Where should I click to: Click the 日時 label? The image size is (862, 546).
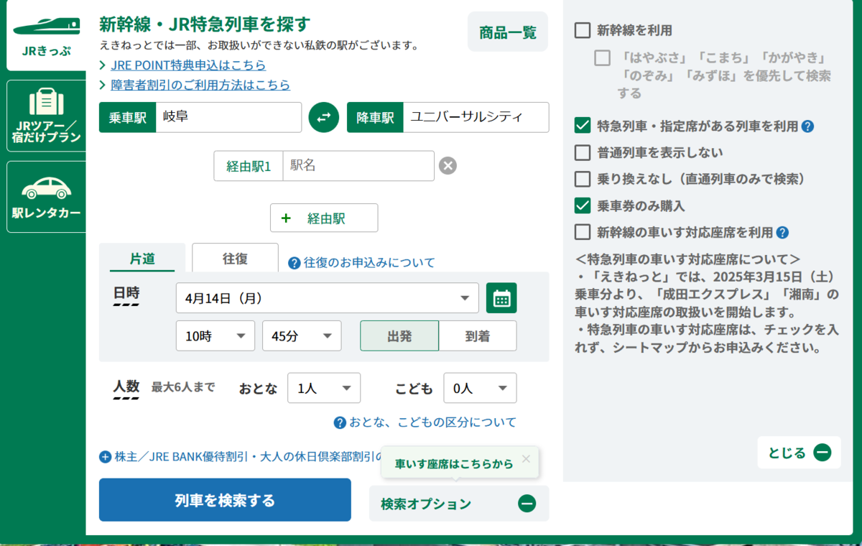[x=126, y=293]
